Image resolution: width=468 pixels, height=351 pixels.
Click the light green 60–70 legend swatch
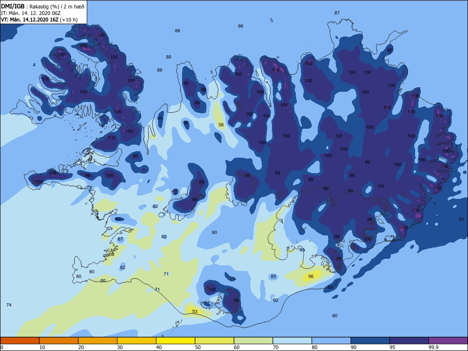tap(253, 341)
